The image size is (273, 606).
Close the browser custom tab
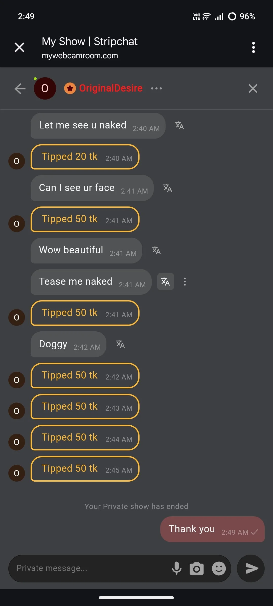(x=19, y=47)
